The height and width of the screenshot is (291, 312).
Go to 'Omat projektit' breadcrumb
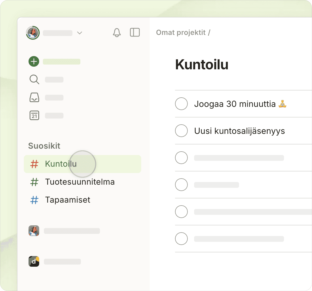pyautogui.click(x=181, y=33)
